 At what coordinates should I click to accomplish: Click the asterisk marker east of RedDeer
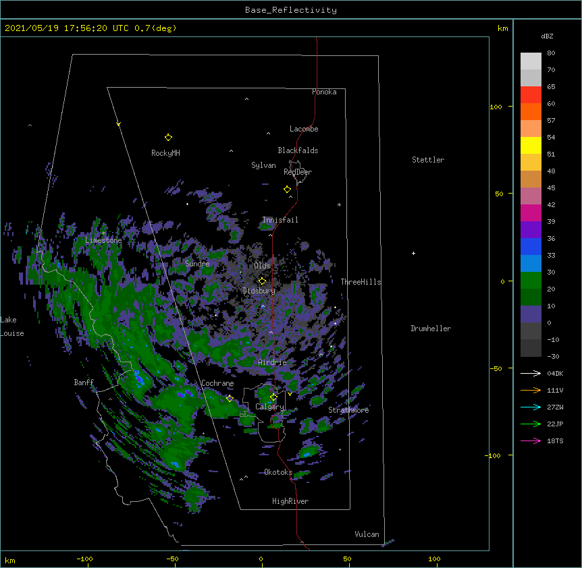339,204
